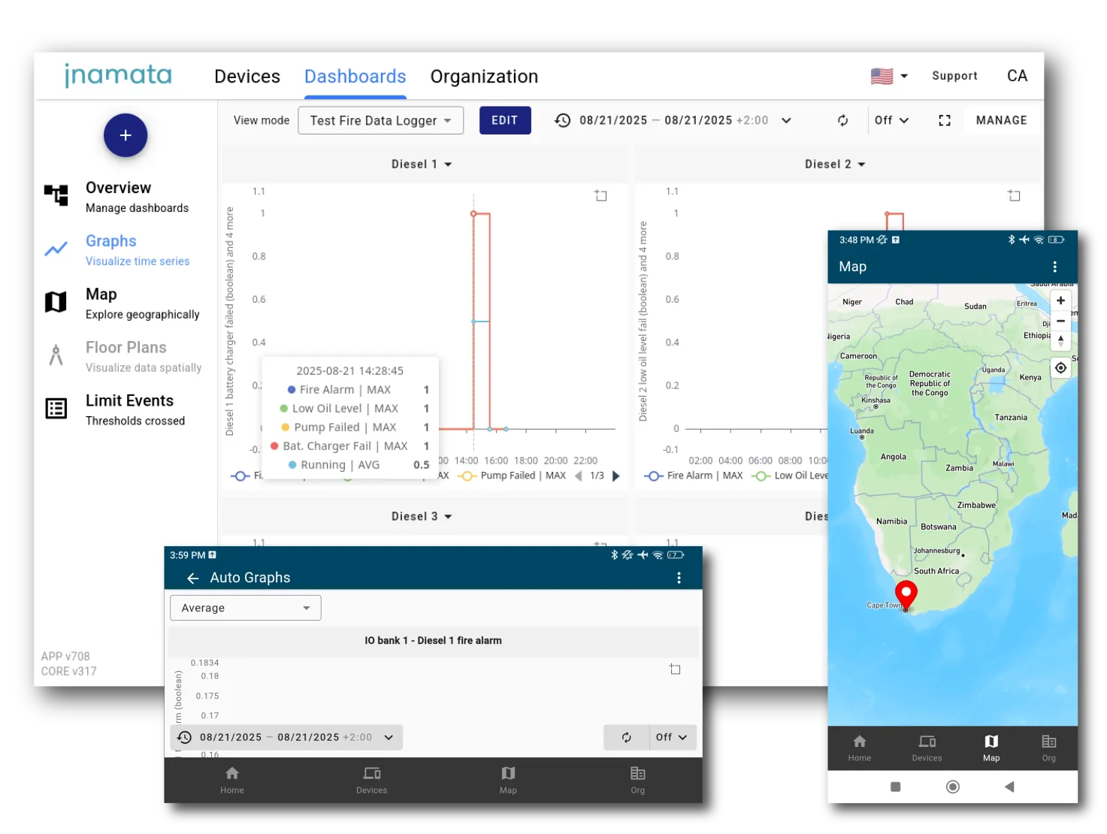Toggle fullscreen mode icon in dashboard toolbar
This screenshot has width=1107, height=834.
pyautogui.click(x=945, y=120)
